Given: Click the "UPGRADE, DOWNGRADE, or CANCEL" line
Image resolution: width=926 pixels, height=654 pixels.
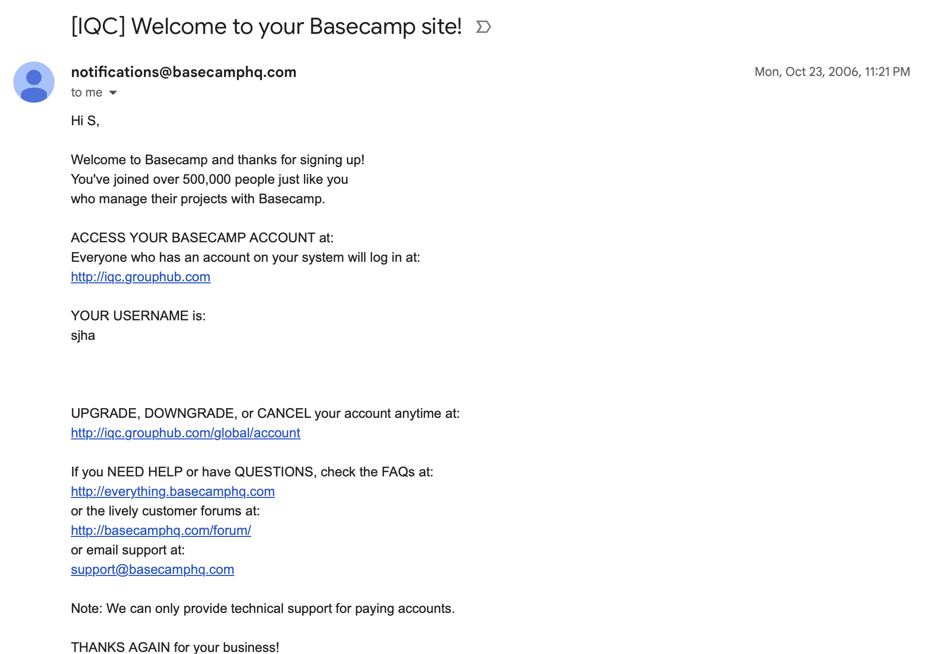Looking at the screenshot, I should [265, 413].
